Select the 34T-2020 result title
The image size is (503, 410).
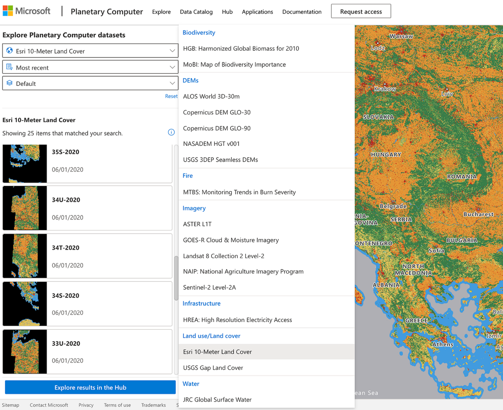pos(65,248)
